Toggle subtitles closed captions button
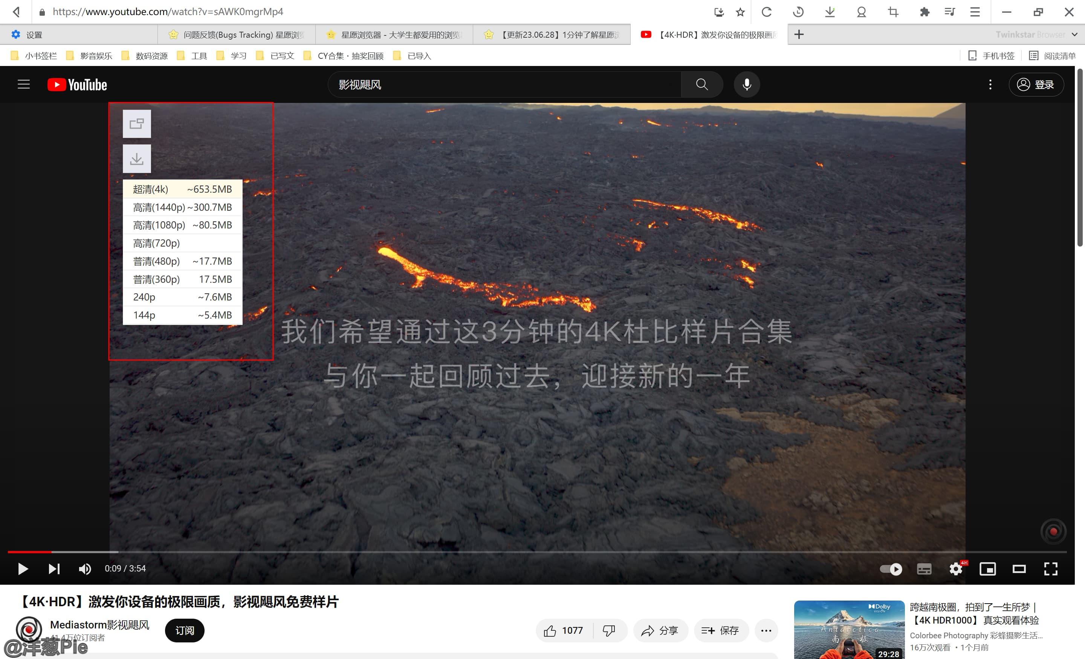The height and width of the screenshot is (659, 1085). (x=924, y=569)
